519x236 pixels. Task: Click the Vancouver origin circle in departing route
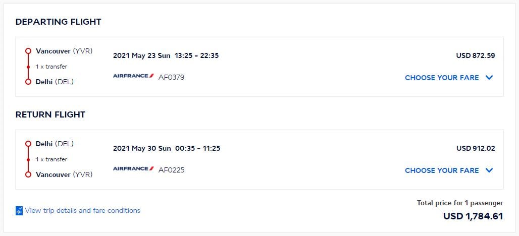pos(28,51)
